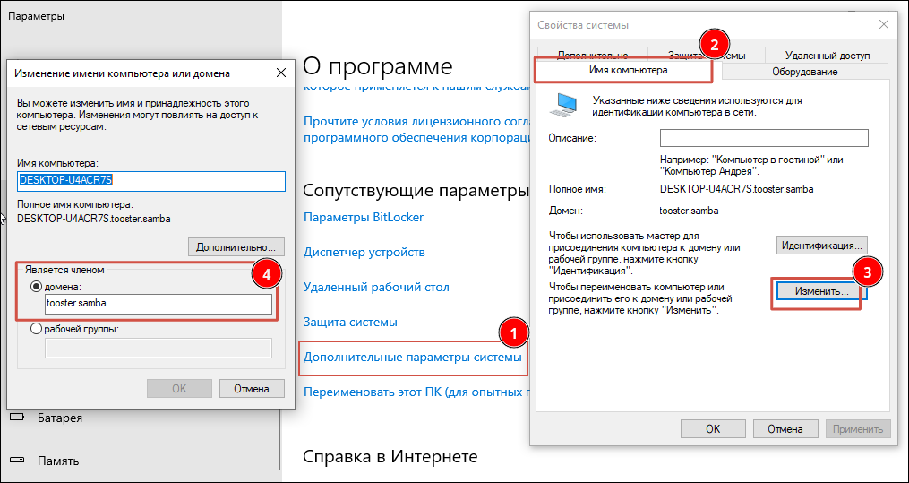Open Дополнительные параметры системы link

(412, 357)
